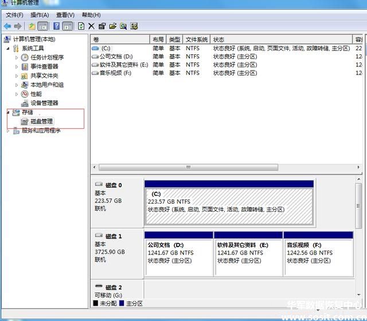Click the Back arrow toolbar icon
Image resolution: width=367 pixels, height=321 pixels.
click(x=7, y=26)
